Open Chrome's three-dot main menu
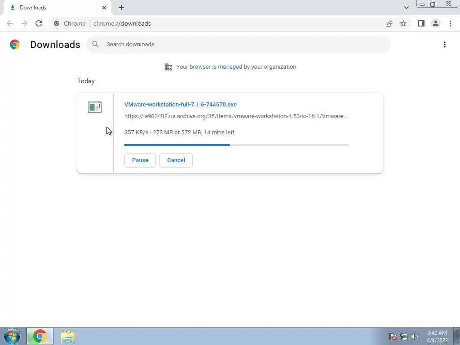460x345 pixels. point(450,23)
